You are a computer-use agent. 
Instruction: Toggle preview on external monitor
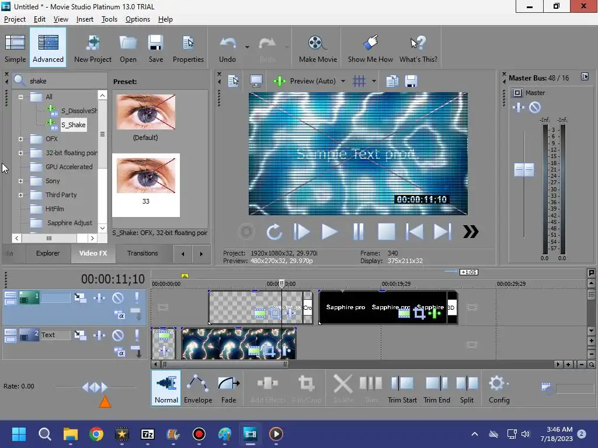256,80
